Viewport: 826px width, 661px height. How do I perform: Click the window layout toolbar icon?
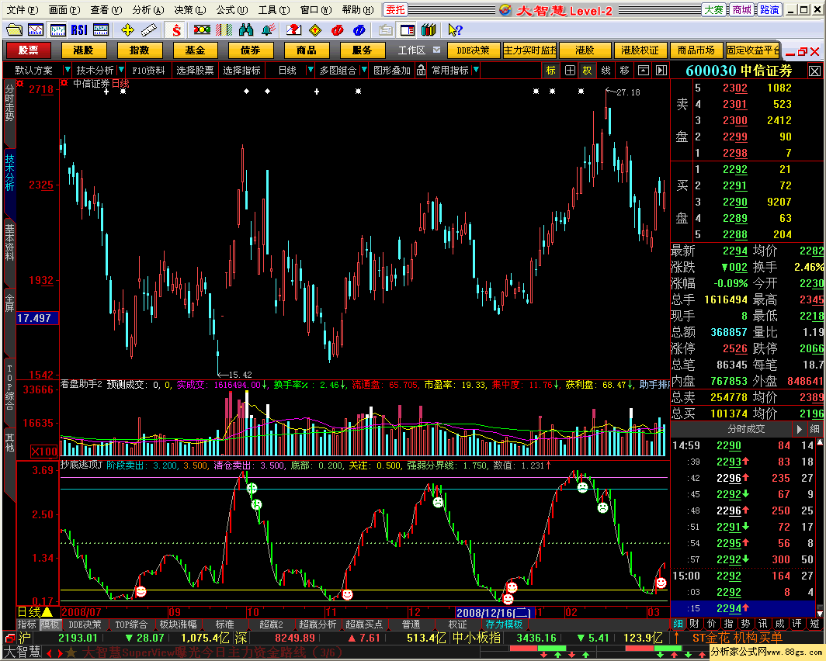[408, 30]
